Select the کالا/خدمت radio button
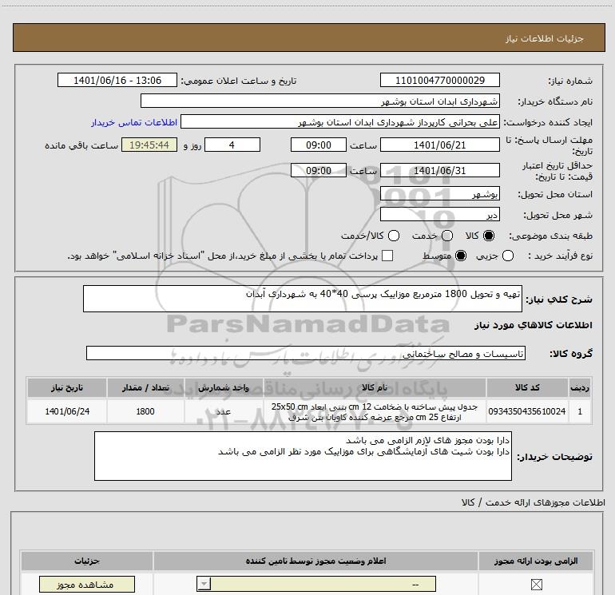Viewport: 615px width, 595px height. (x=394, y=236)
